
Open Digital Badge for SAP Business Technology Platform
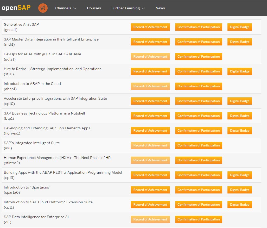240,116
